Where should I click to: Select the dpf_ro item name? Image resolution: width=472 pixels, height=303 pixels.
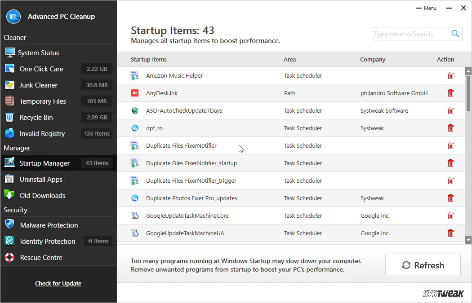click(154, 128)
